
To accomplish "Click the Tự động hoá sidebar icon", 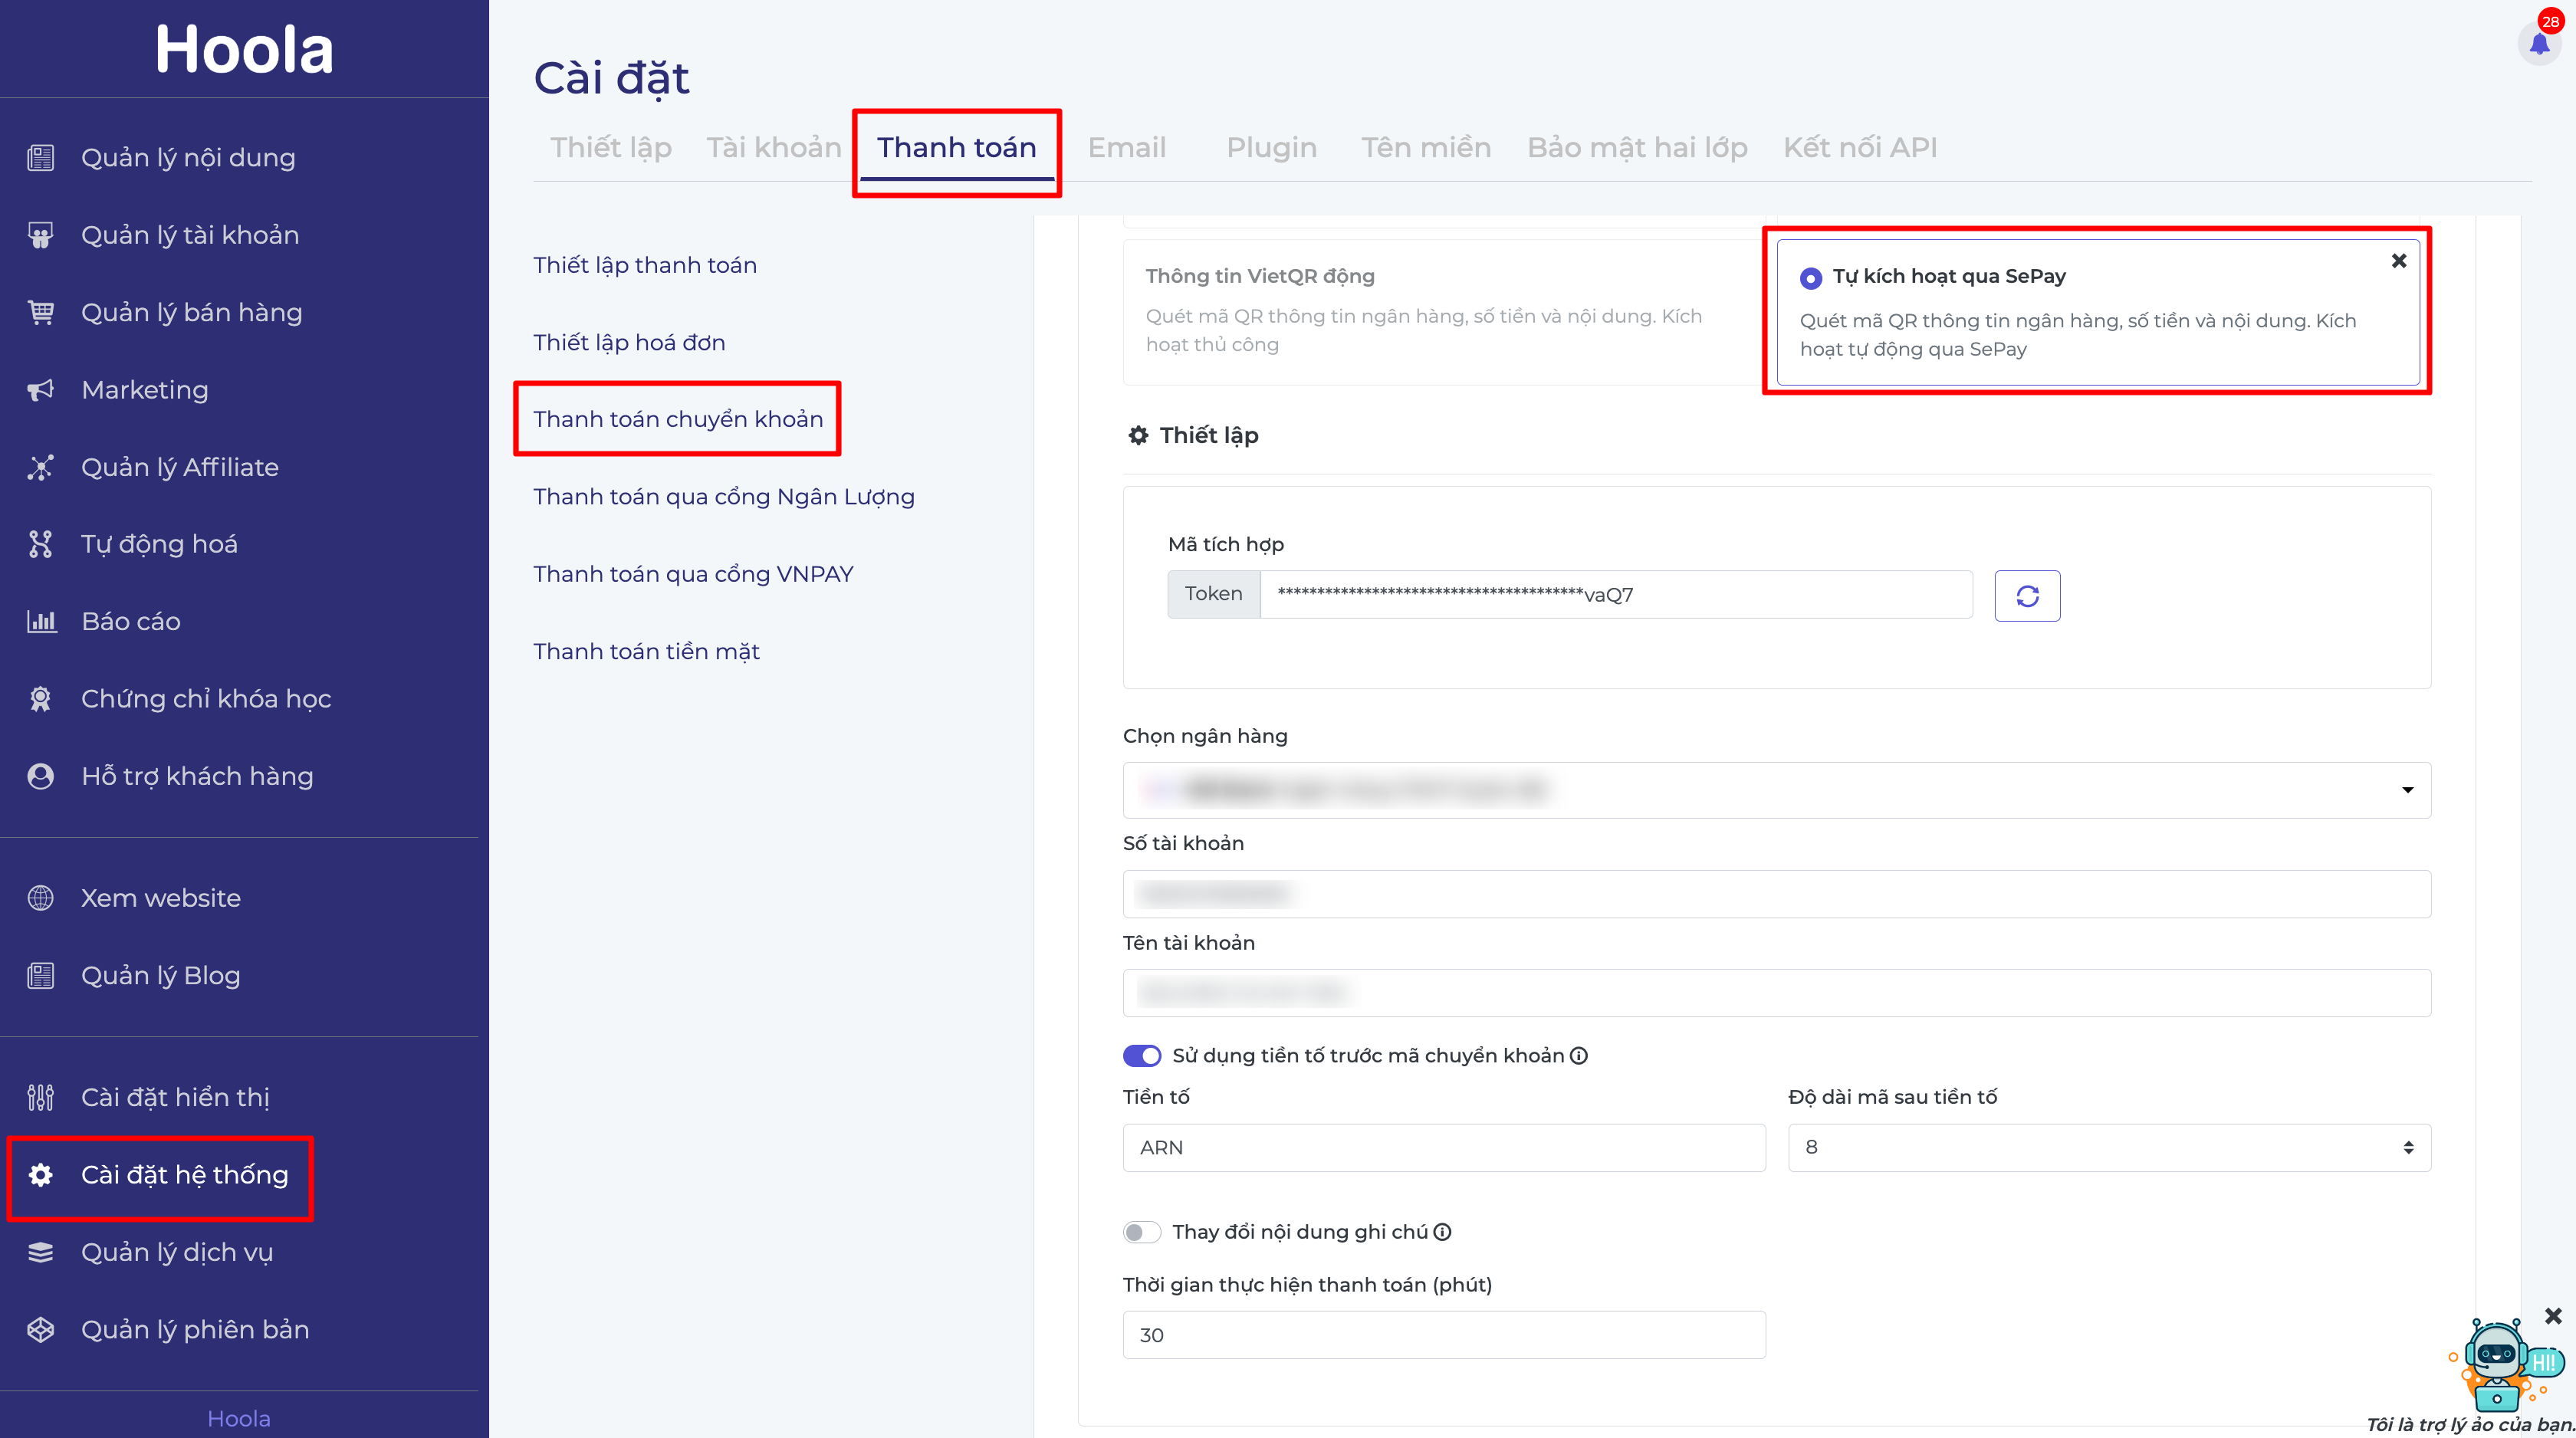I will pyautogui.click(x=40, y=544).
